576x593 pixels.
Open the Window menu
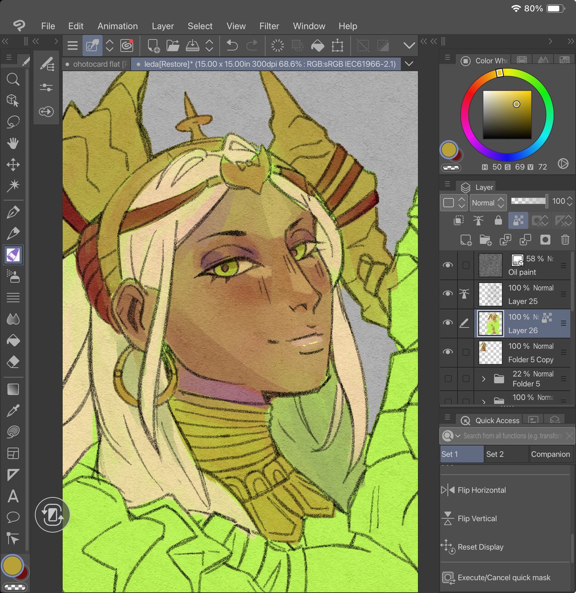309,26
